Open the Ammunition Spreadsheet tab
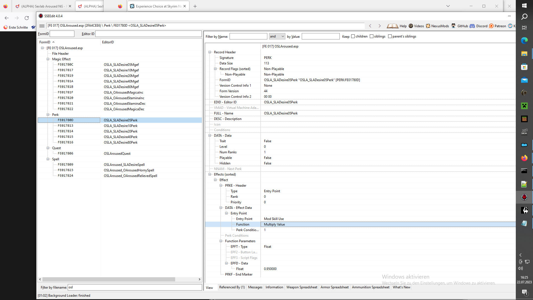 click(371, 287)
